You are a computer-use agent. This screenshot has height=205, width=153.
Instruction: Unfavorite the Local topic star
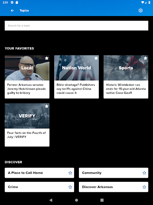click(47, 58)
